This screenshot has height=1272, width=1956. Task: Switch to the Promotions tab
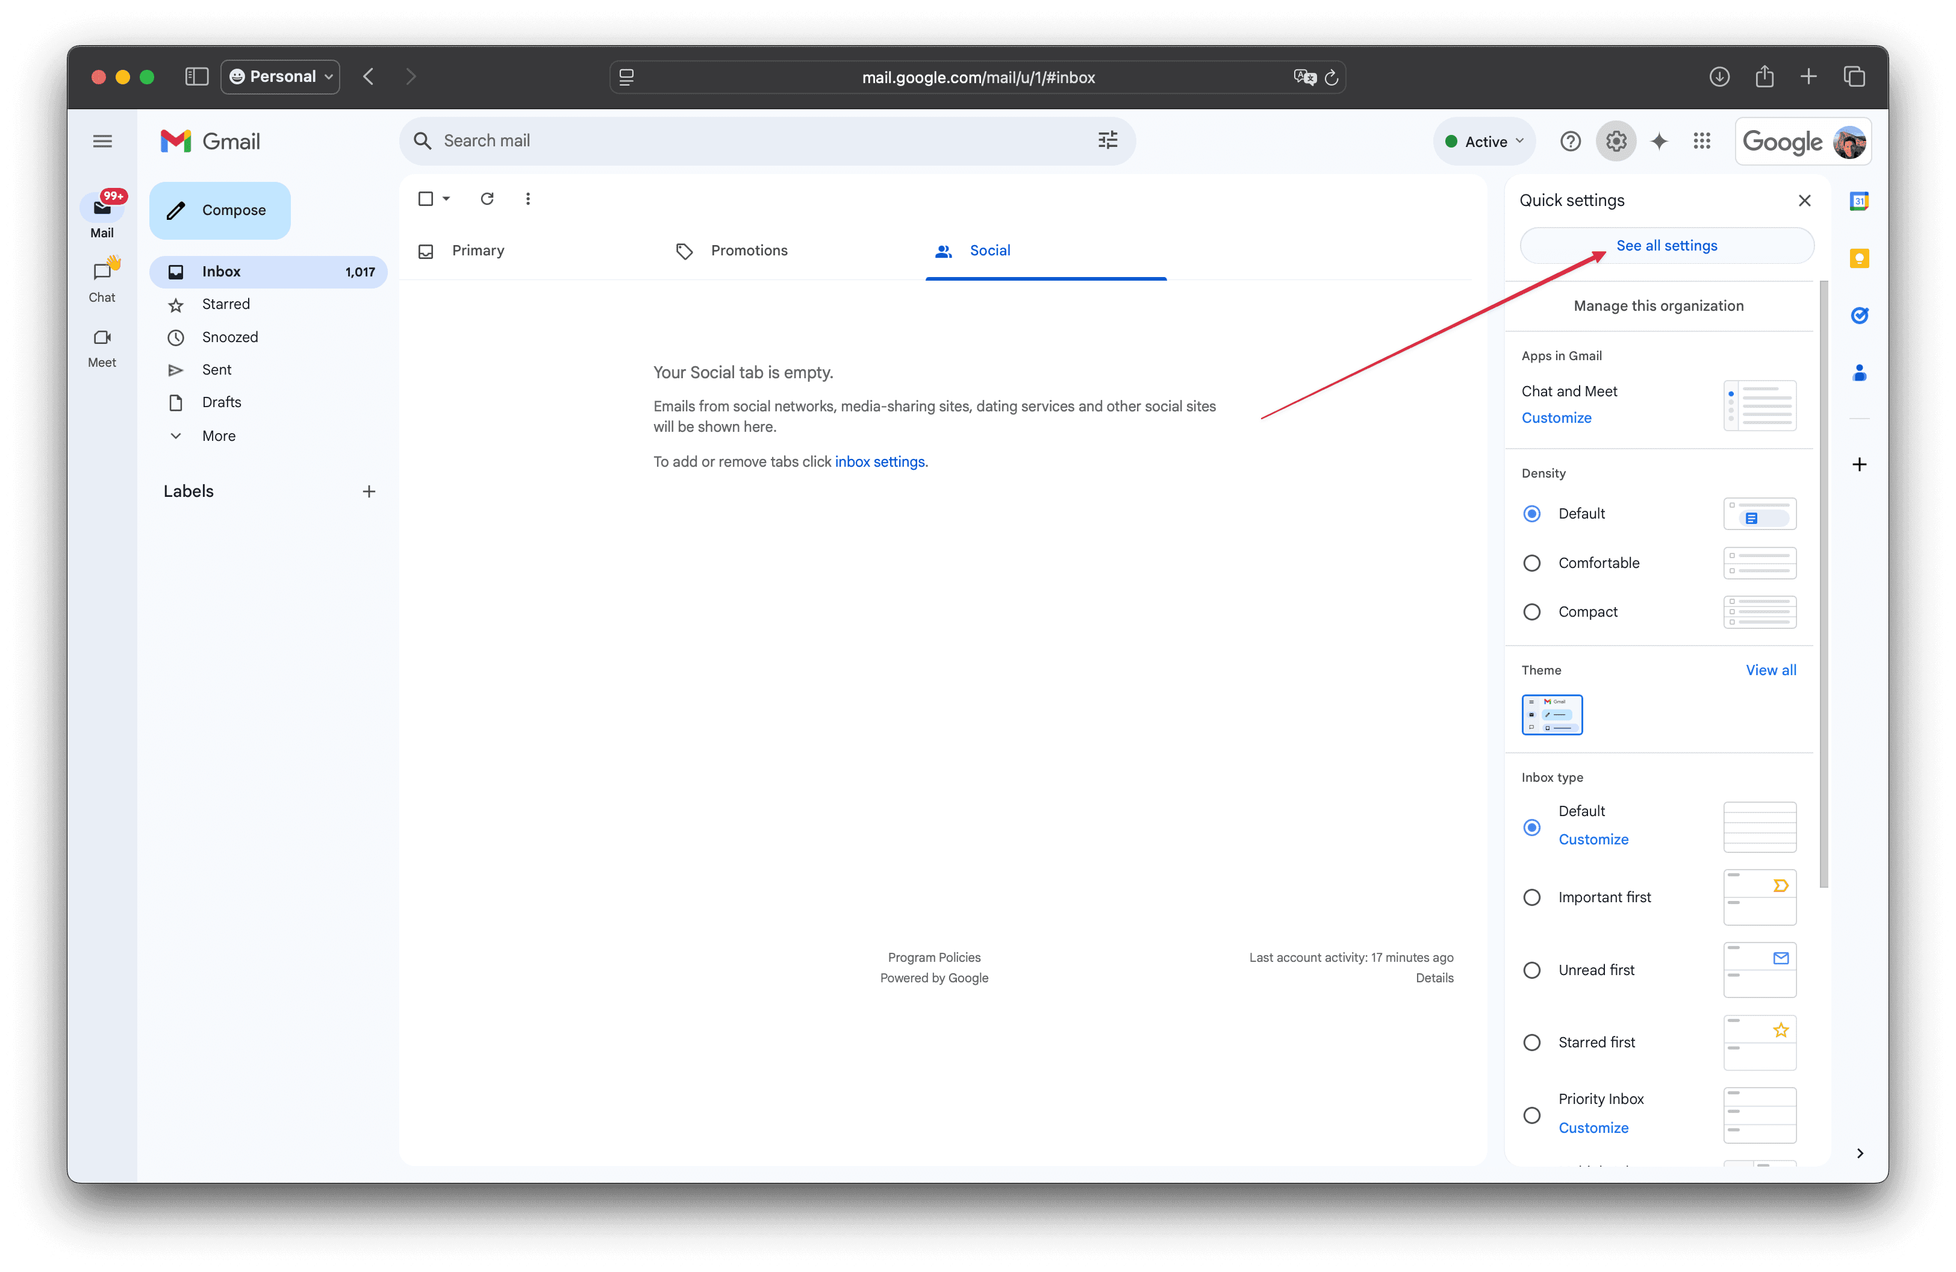pos(748,250)
